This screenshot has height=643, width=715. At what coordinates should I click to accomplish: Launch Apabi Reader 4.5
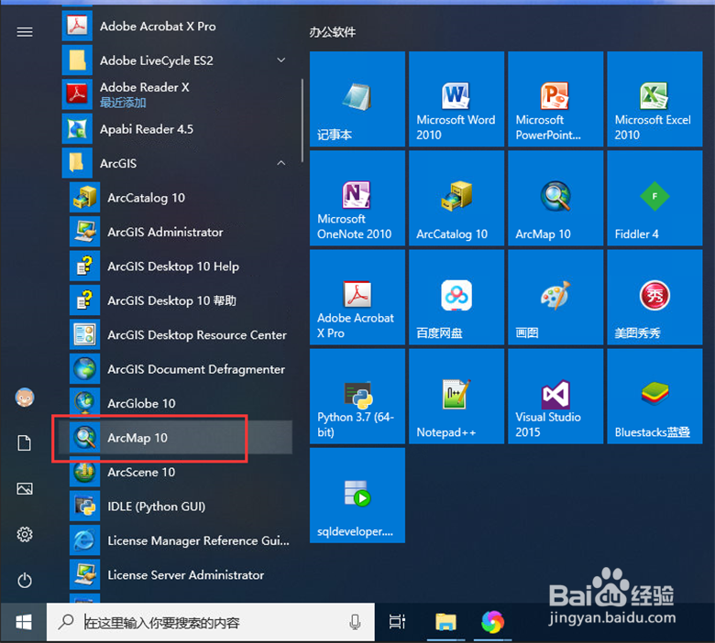coord(177,129)
